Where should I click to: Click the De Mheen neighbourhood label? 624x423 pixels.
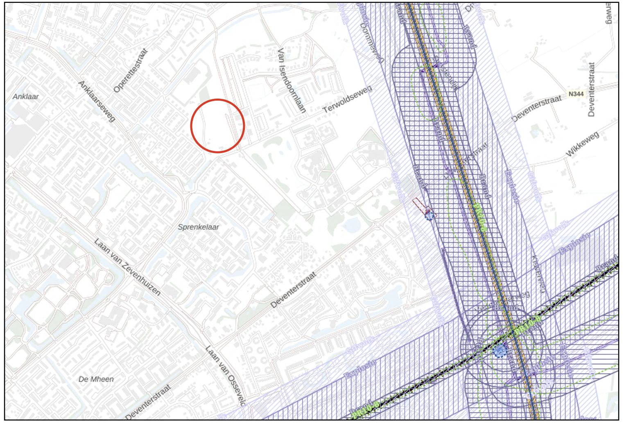coord(96,379)
